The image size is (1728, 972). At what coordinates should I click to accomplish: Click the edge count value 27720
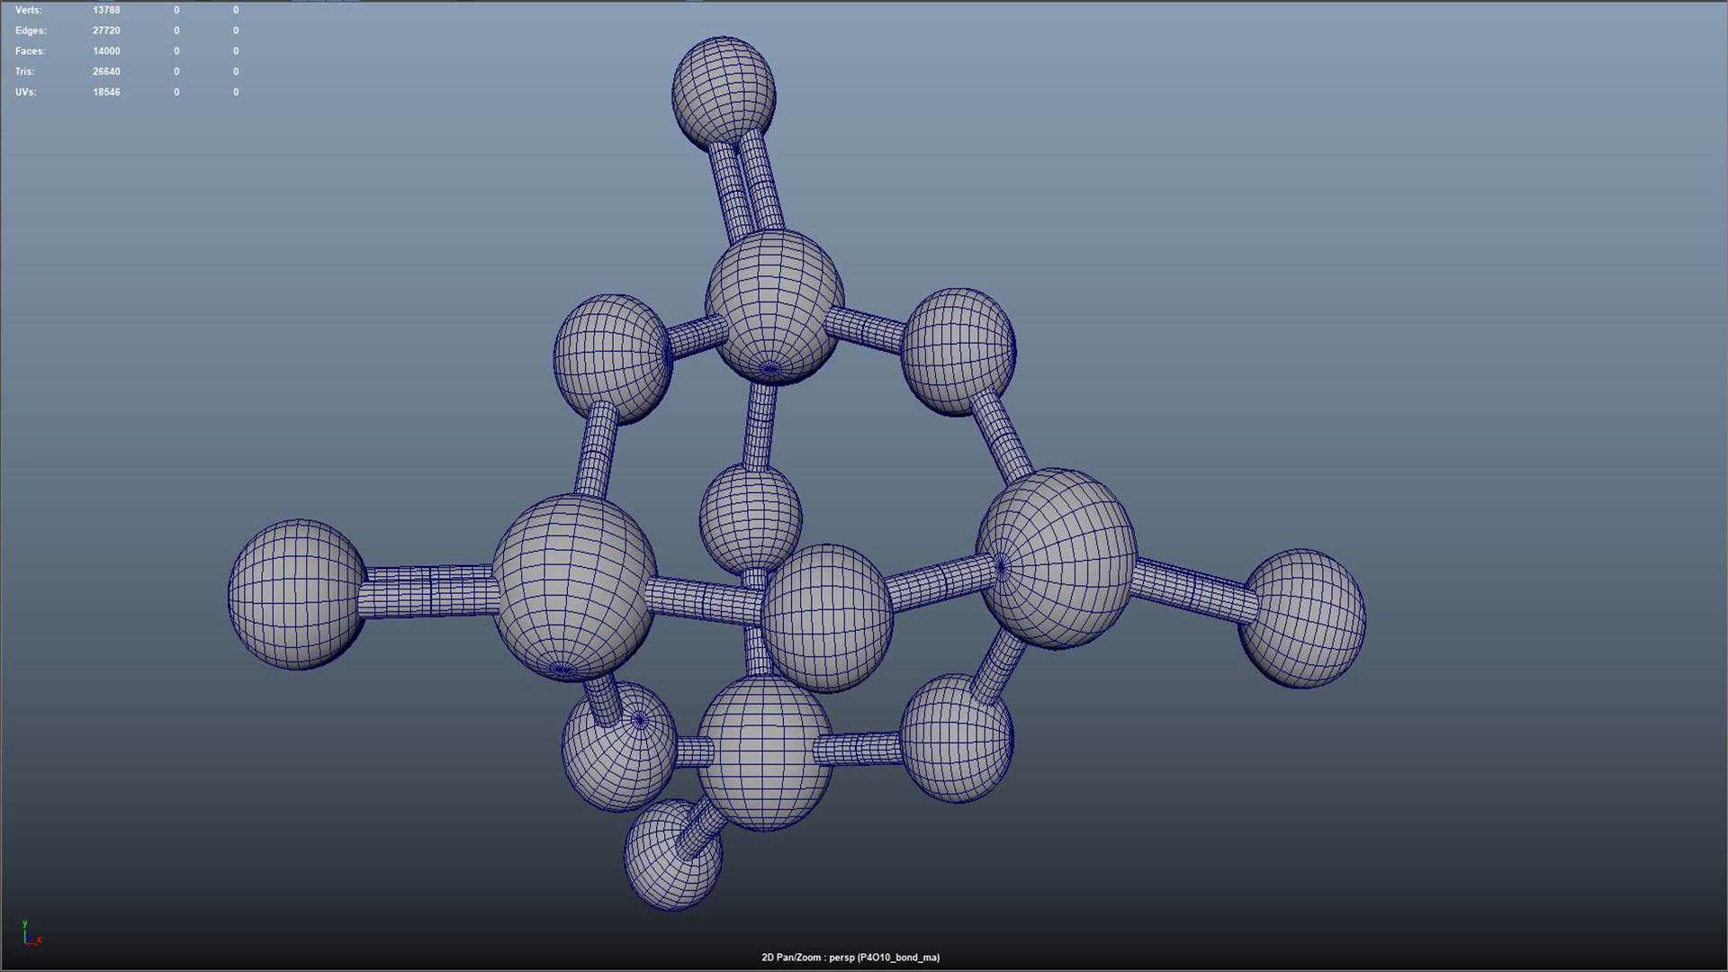coord(106,31)
